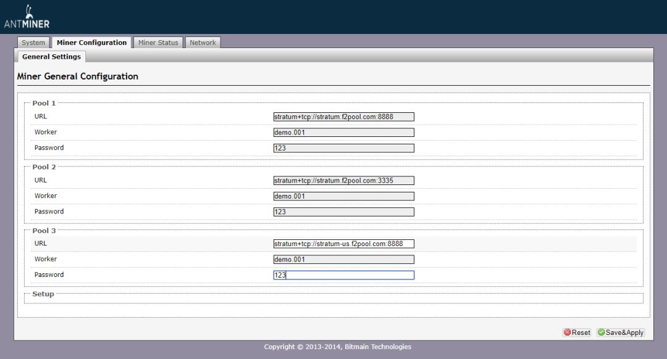Click the Pool 1 URL field
The height and width of the screenshot is (359, 667).
pos(343,117)
